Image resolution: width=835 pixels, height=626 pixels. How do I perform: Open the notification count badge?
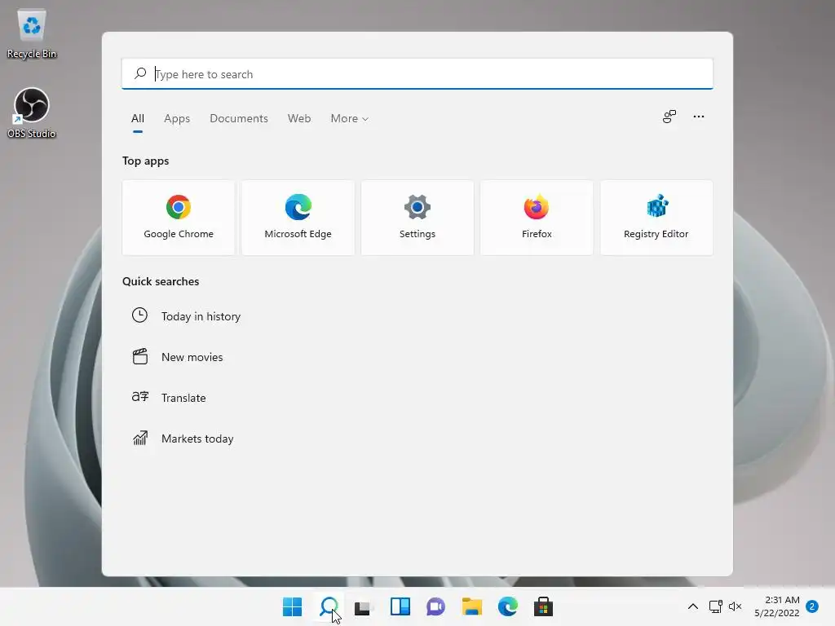[x=812, y=606]
